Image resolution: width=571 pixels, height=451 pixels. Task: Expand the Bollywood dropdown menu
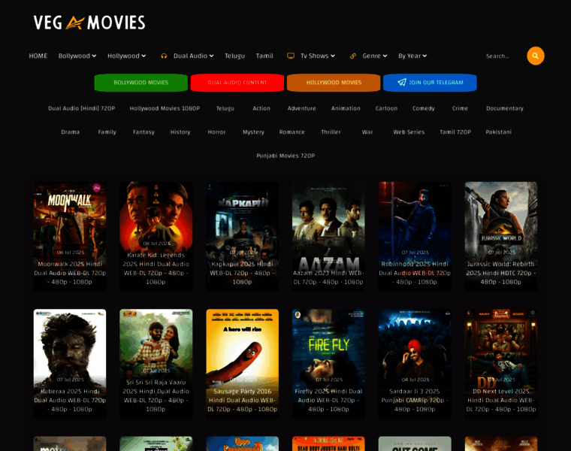click(77, 56)
